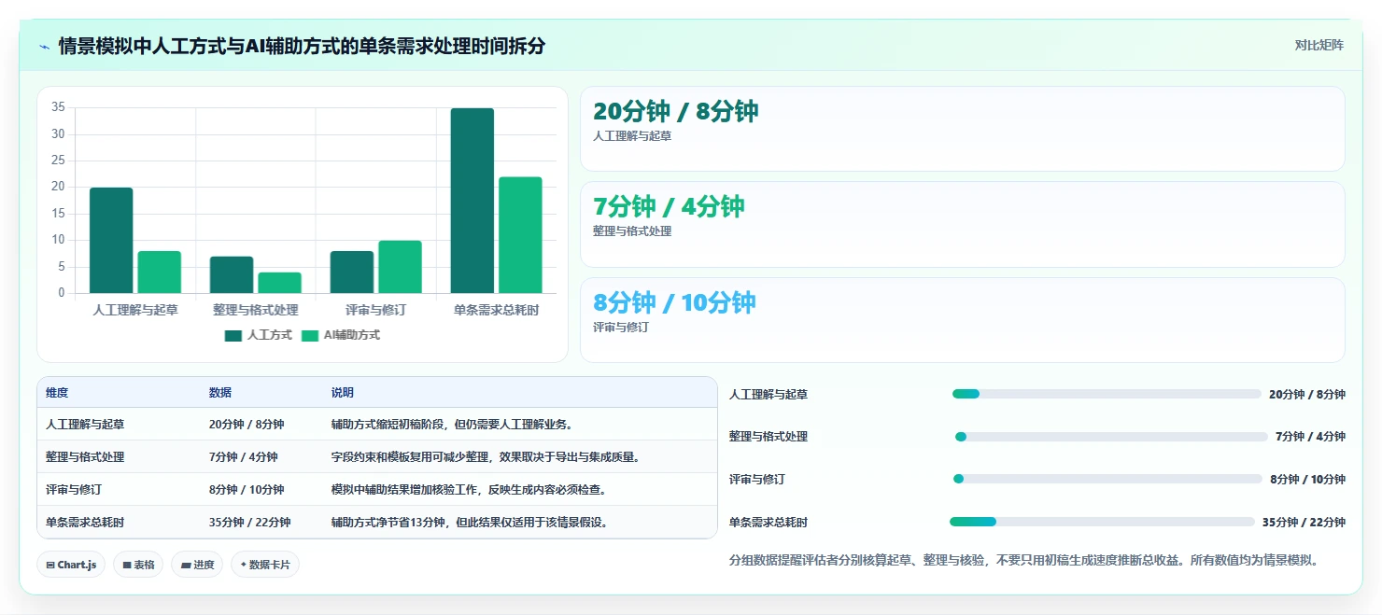The image size is (1382, 615).
Task: Click the dark 人工方式 bar for 单条需求总耗时
Action: pyautogui.click(x=472, y=201)
